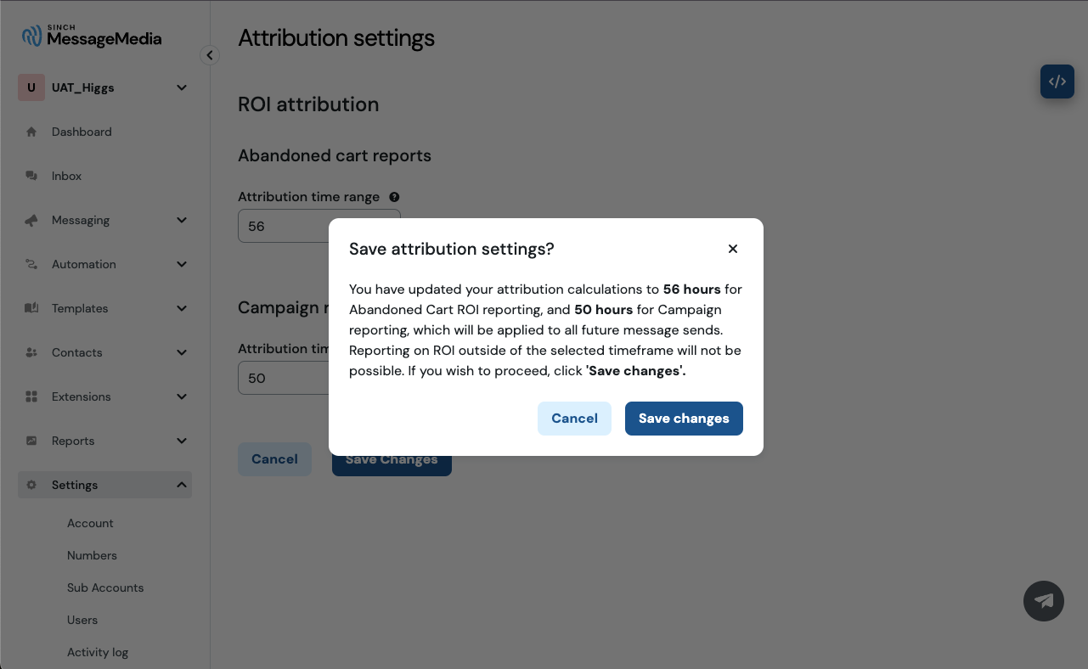Expand the Automation menu chevron
The width and height of the screenshot is (1088, 669).
182,264
